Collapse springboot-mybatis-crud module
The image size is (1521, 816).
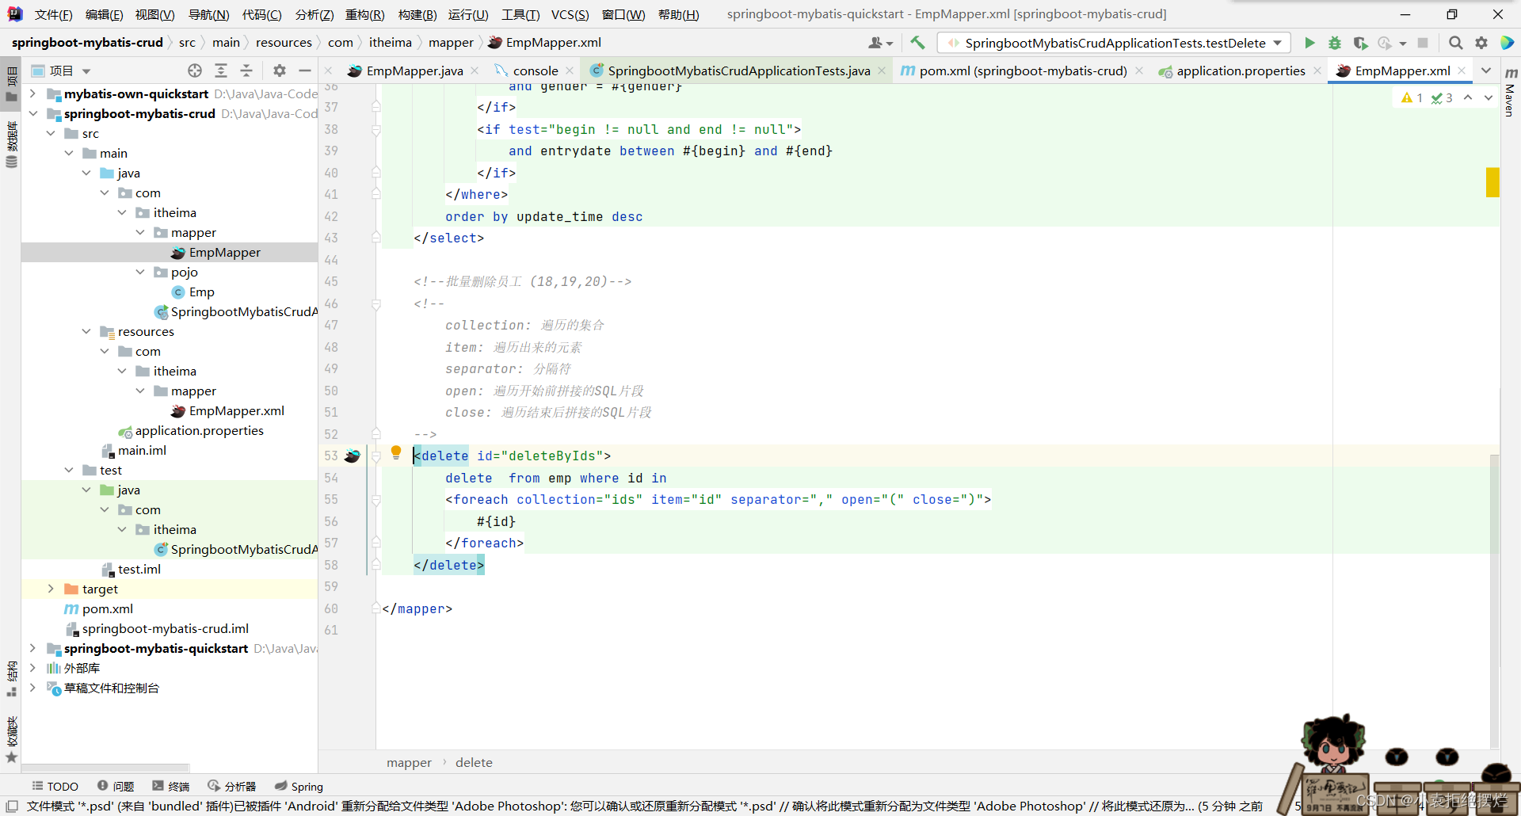click(32, 113)
